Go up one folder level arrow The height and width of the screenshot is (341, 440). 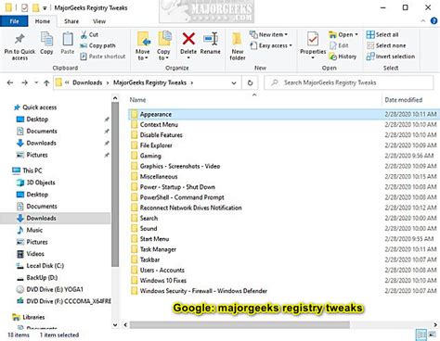pos(46,82)
